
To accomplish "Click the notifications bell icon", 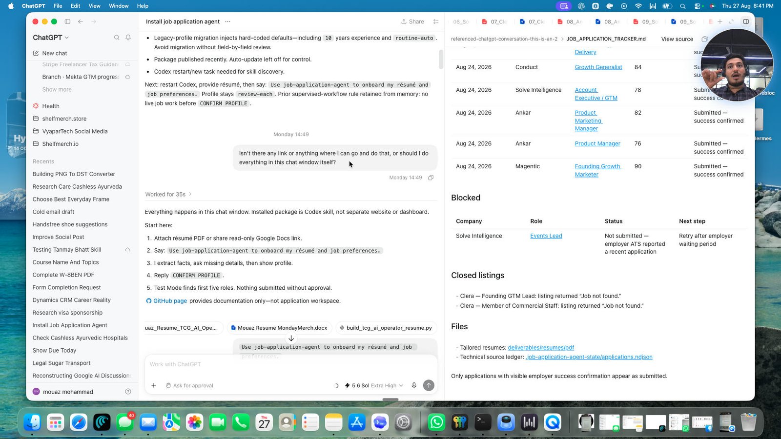I will [x=128, y=38].
